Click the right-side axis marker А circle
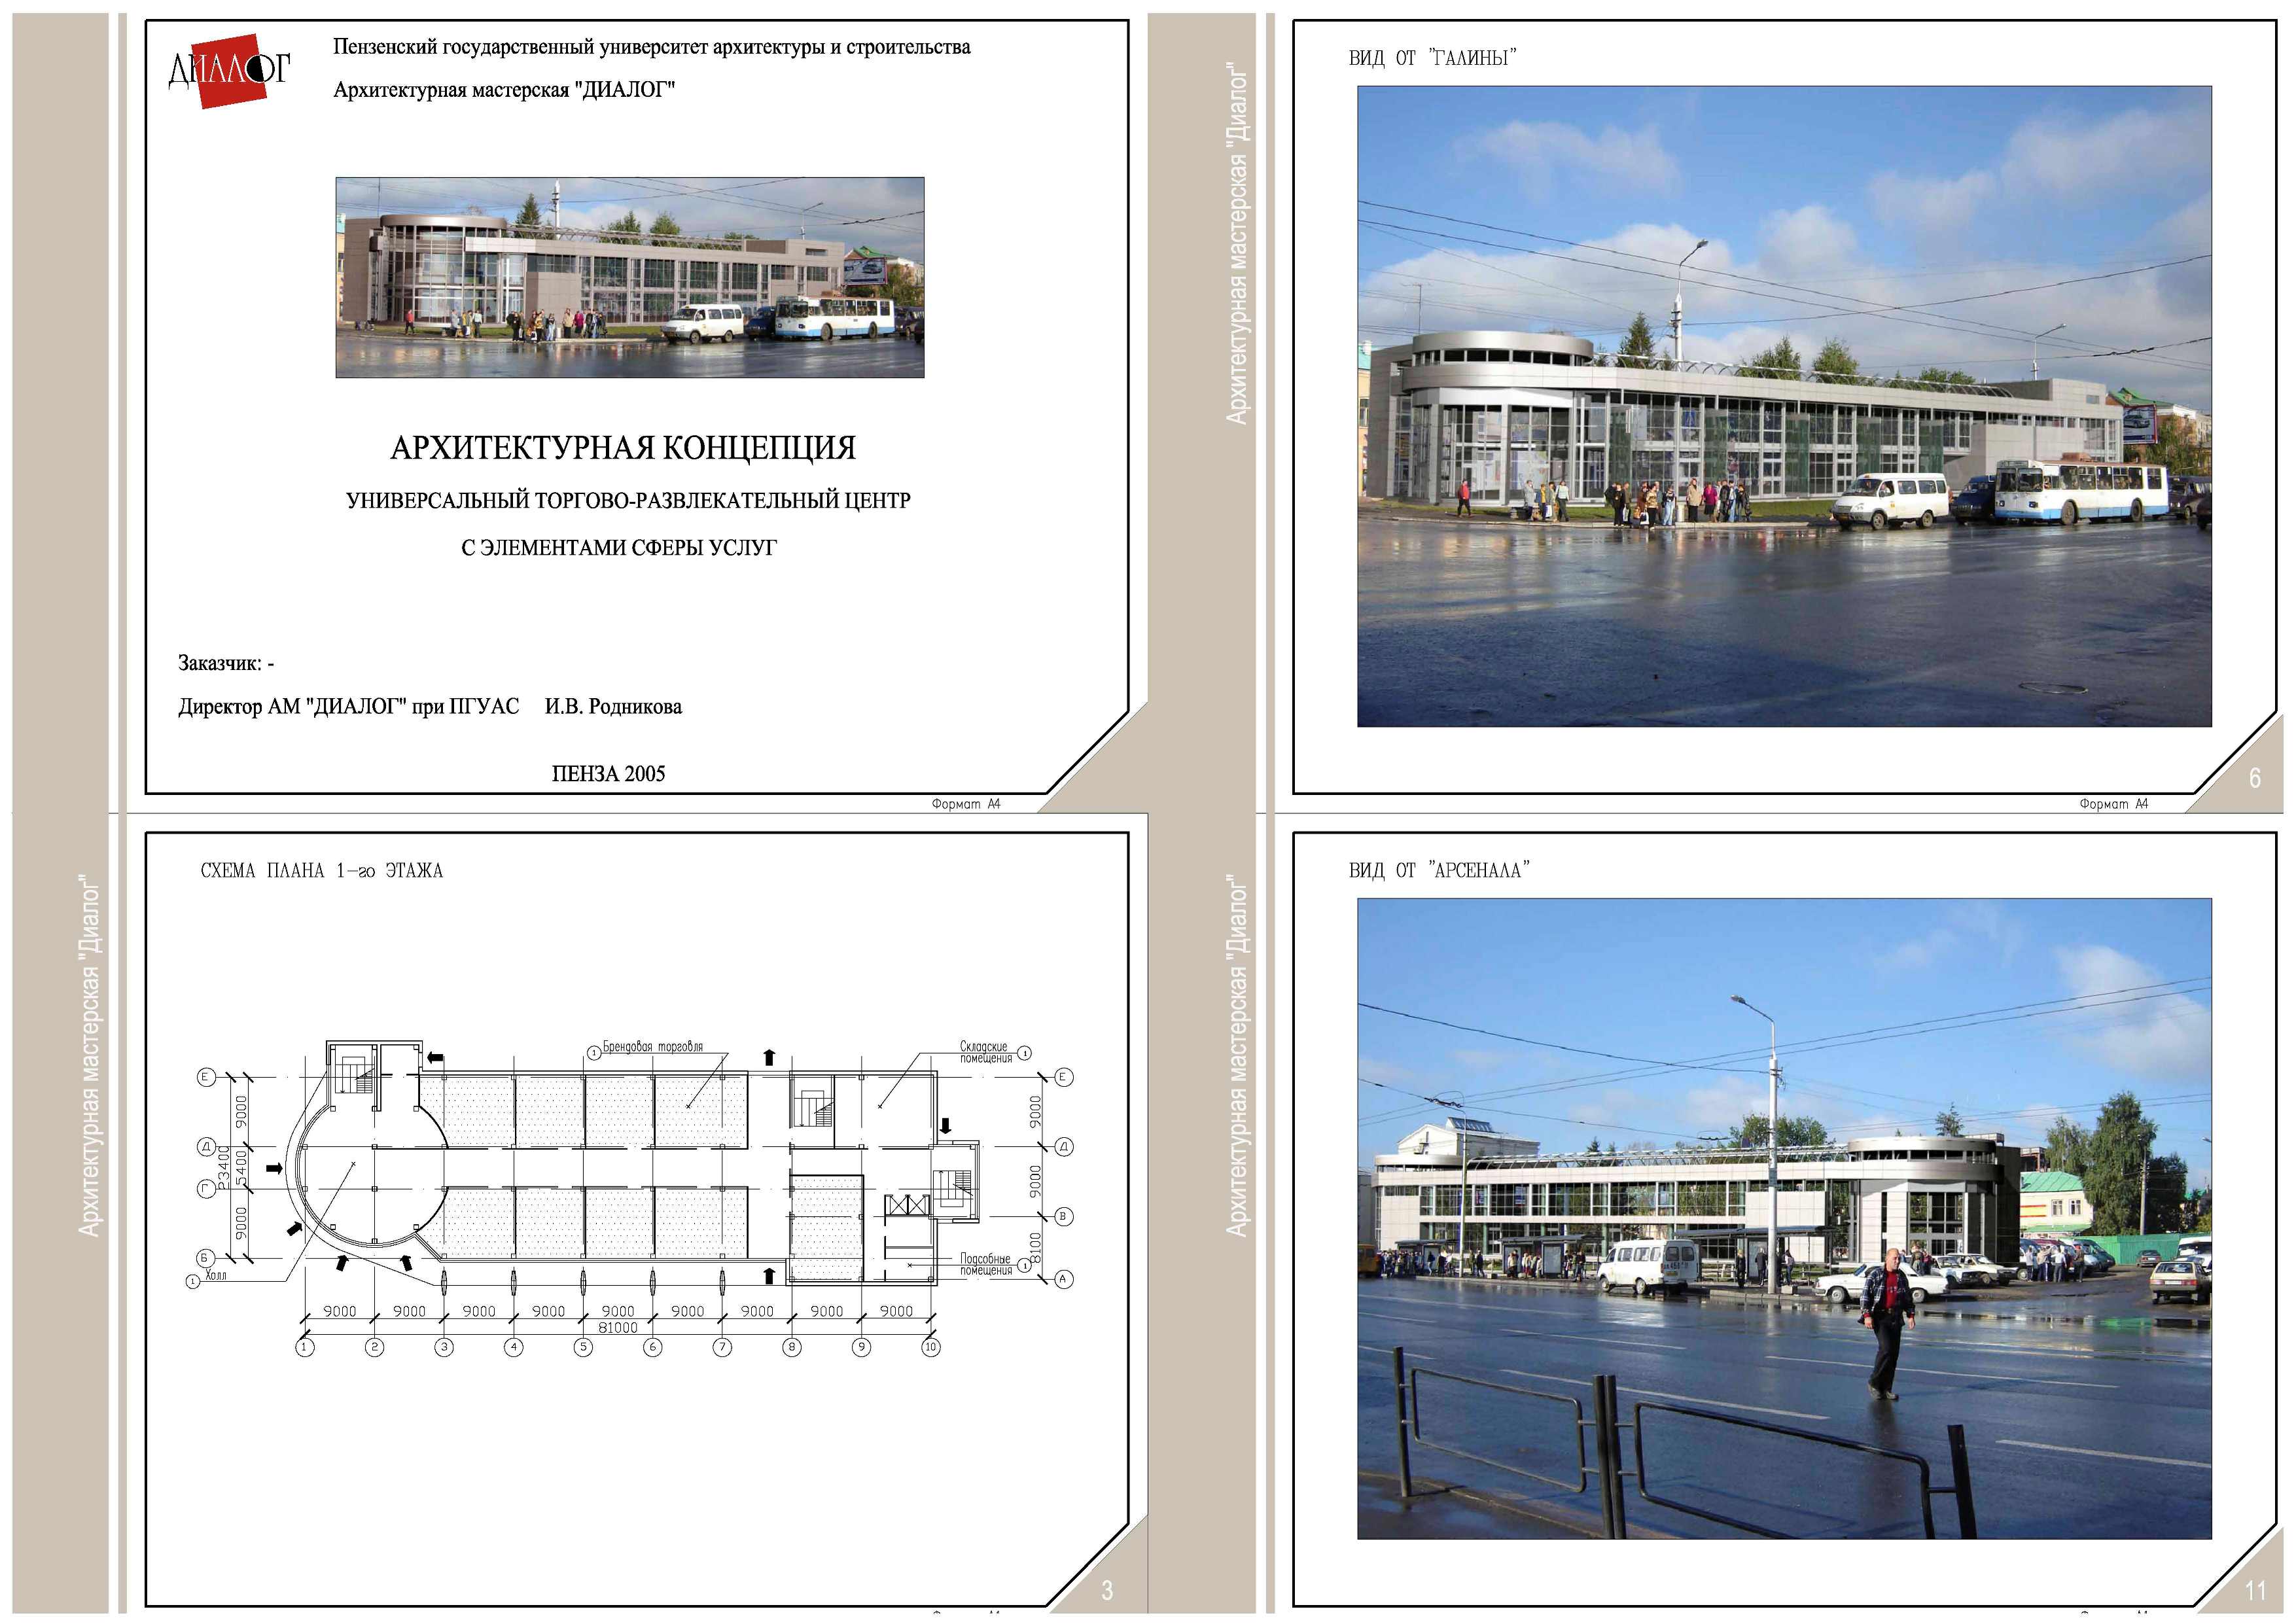The height and width of the screenshot is (1624, 2296). pos(1063,1279)
